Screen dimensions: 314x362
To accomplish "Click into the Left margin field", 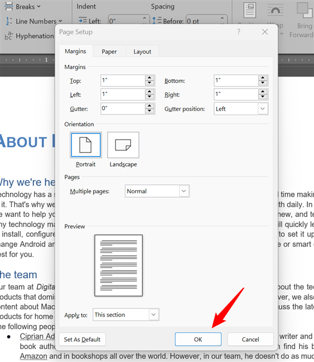I will pos(123,94).
